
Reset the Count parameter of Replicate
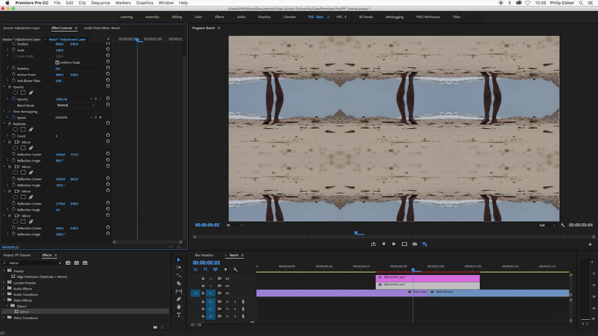[x=108, y=136]
